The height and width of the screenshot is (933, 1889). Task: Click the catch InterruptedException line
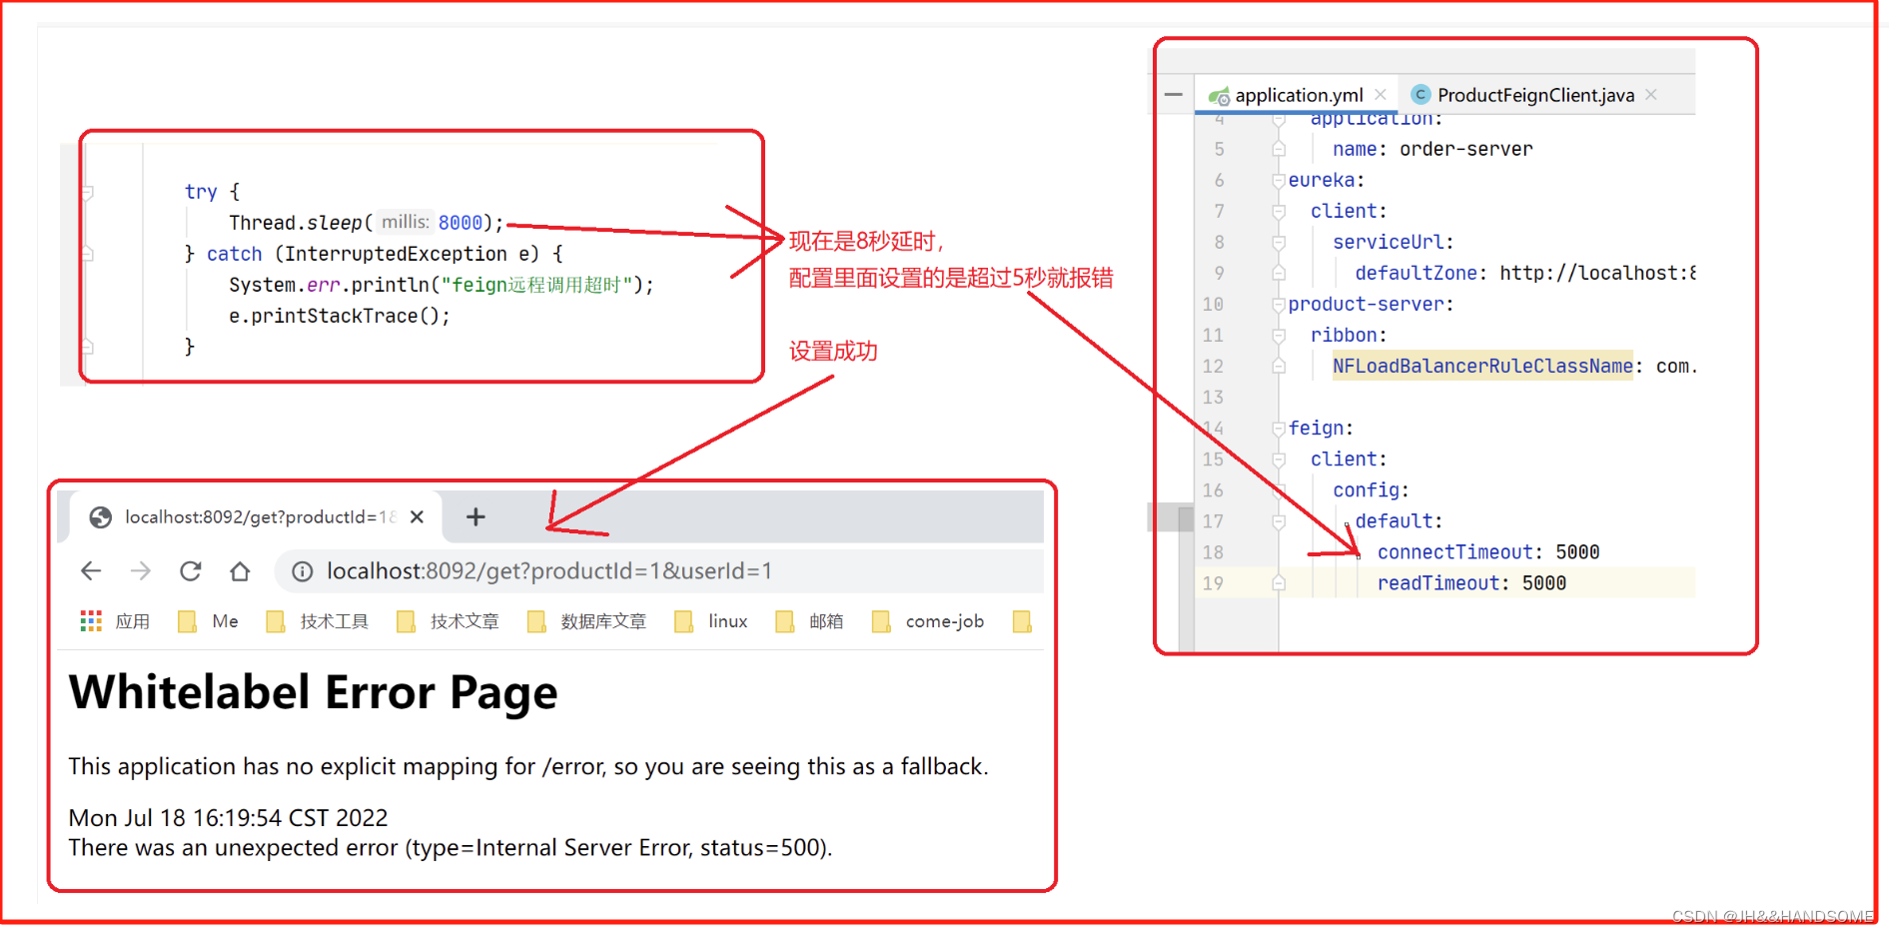coord(374,254)
